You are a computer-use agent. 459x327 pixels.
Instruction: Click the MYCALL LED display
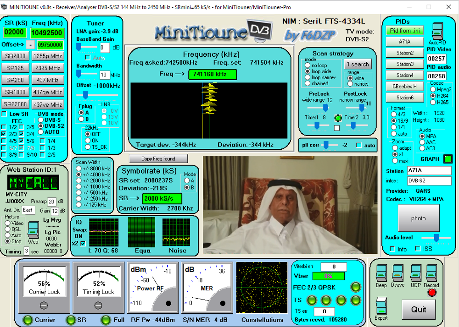tap(33, 183)
